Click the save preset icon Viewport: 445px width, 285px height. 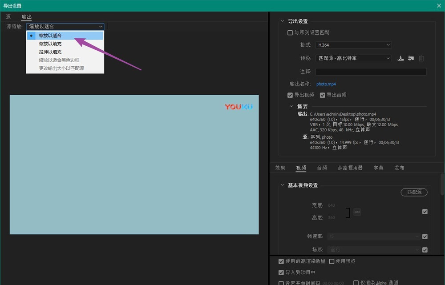point(400,58)
